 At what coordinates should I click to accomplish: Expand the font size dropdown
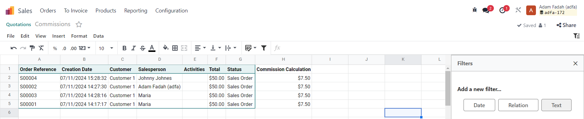click(112, 48)
